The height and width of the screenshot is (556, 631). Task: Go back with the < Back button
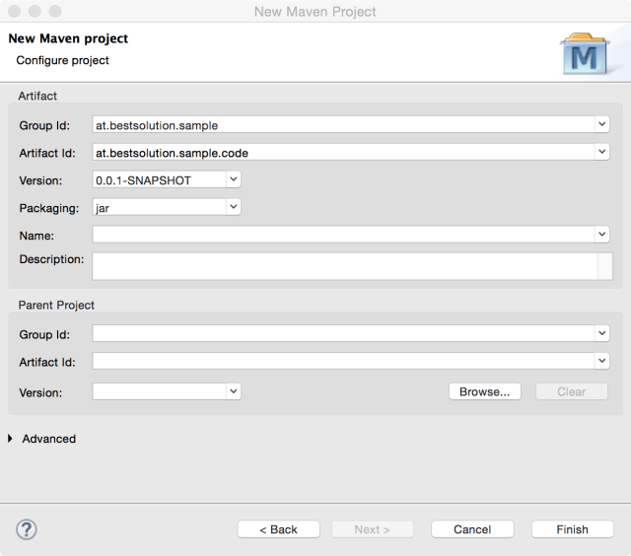tap(278, 529)
